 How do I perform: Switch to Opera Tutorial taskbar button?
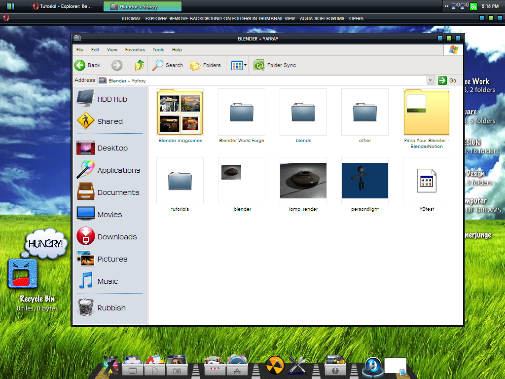pyautogui.click(x=63, y=6)
